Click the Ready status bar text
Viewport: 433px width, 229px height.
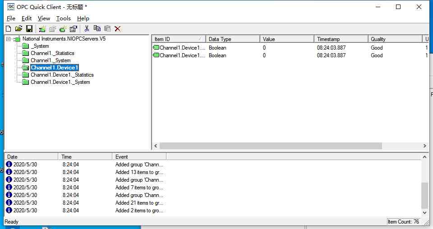(11, 221)
